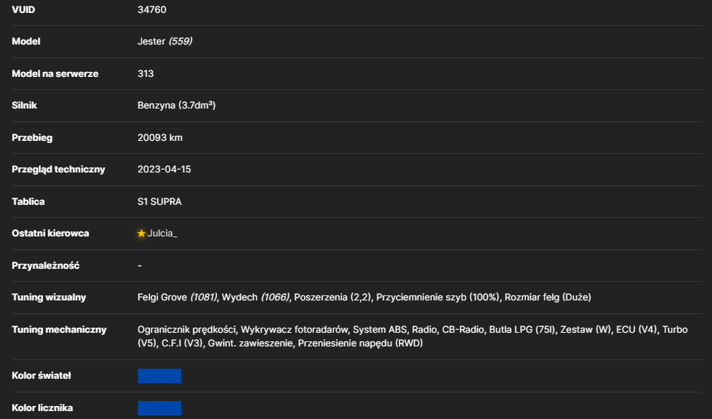Image resolution: width=712 pixels, height=419 pixels.
Task: Select the Kolor świateł blue swatch
Action: (159, 376)
